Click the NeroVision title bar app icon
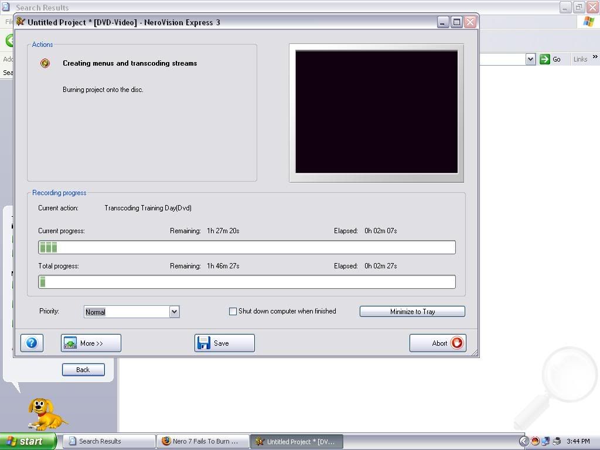The height and width of the screenshot is (450, 600). point(21,22)
